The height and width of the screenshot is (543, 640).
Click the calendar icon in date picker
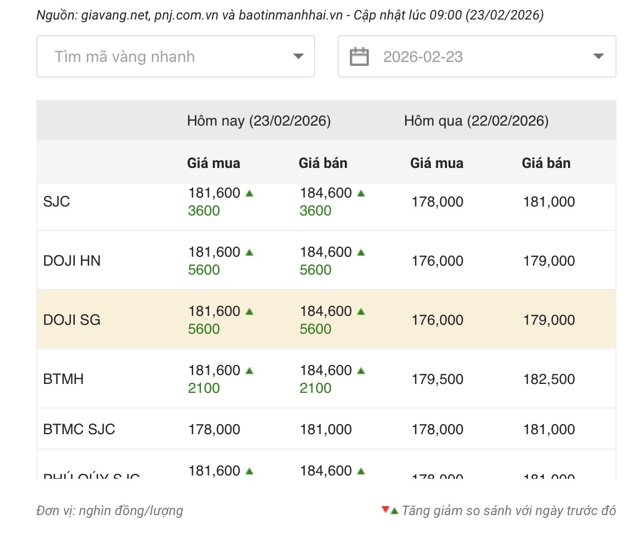click(359, 56)
